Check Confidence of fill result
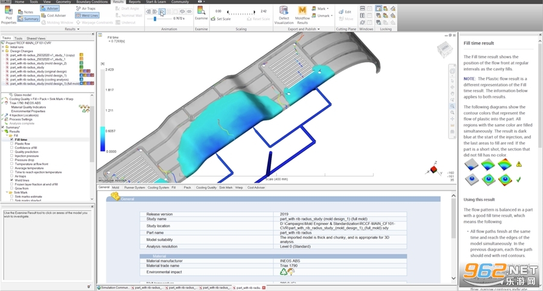The height and width of the screenshot is (291, 543). click(x=12, y=148)
